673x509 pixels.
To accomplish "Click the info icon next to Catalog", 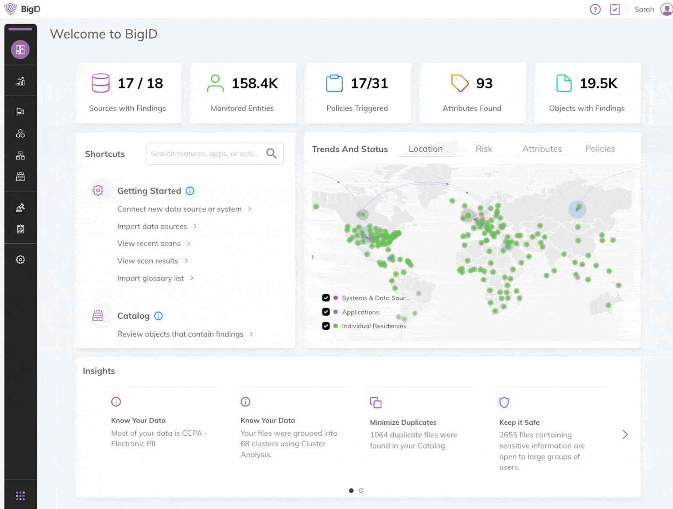I will (x=159, y=316).
